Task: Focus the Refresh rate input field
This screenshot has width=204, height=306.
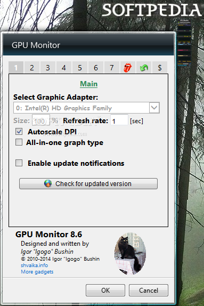Action: click(x=119, y=120)
